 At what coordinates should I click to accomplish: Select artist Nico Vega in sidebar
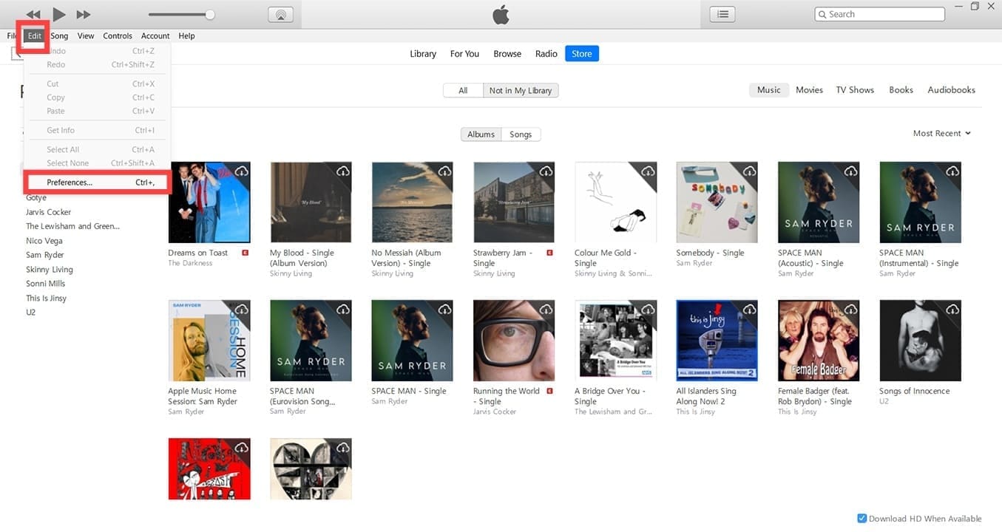point(44,241)
